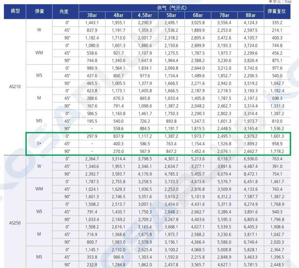Select the 8Bar column header

(x=251, y=15)
